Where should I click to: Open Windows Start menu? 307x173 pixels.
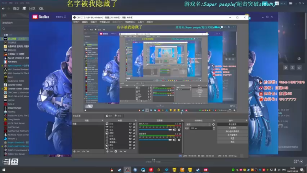coord(4,170)
